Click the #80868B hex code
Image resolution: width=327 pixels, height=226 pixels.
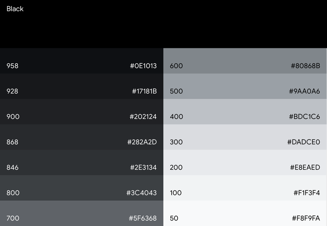point(305,66)
